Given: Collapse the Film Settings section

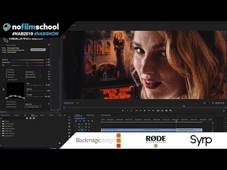Looking at the screenshot, I should pos(3,69).
